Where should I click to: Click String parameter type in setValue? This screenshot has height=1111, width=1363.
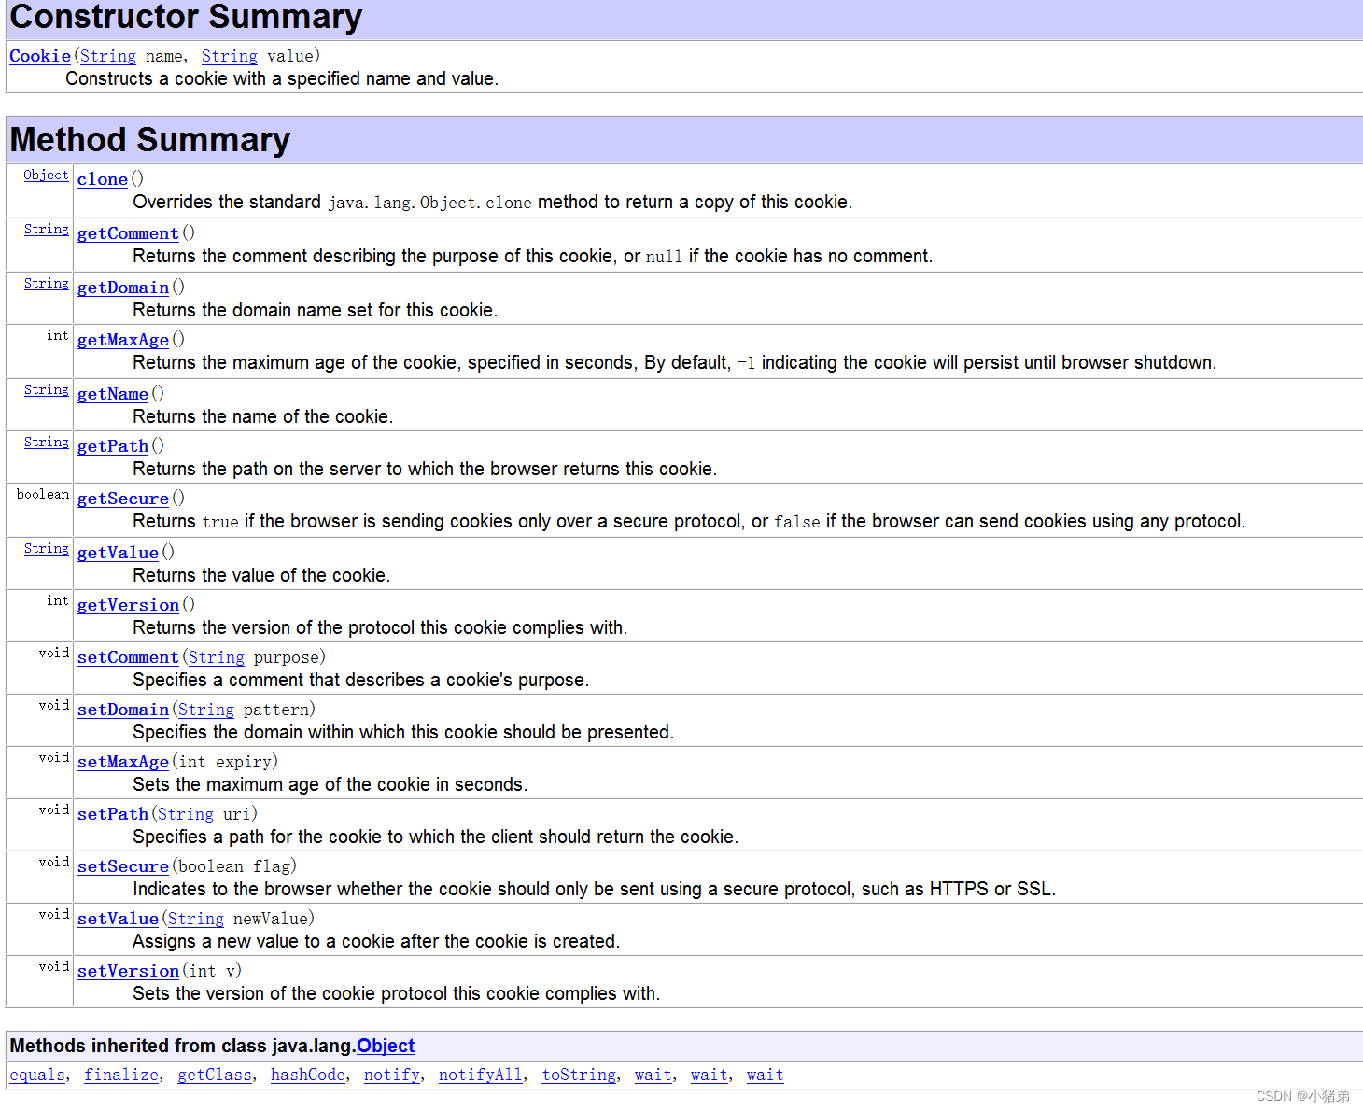196,919
